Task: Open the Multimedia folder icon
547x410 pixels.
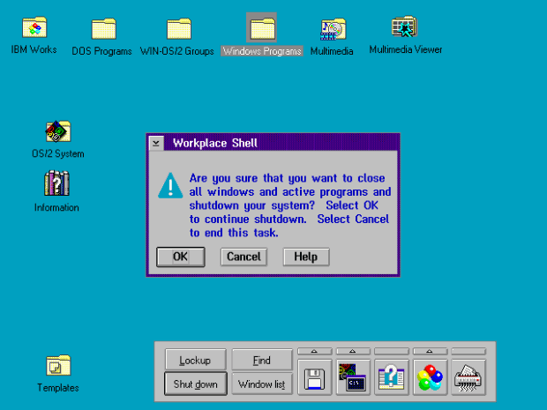Action: [333, 28]
